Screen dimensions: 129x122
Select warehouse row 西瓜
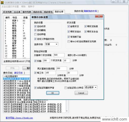pyautogui.click(x=17, y=33)
